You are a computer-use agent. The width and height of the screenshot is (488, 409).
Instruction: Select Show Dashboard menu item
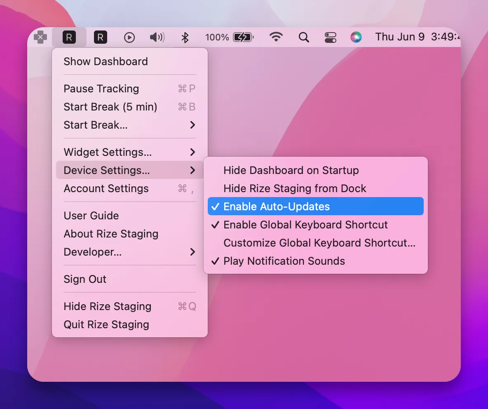coord(130,61)
